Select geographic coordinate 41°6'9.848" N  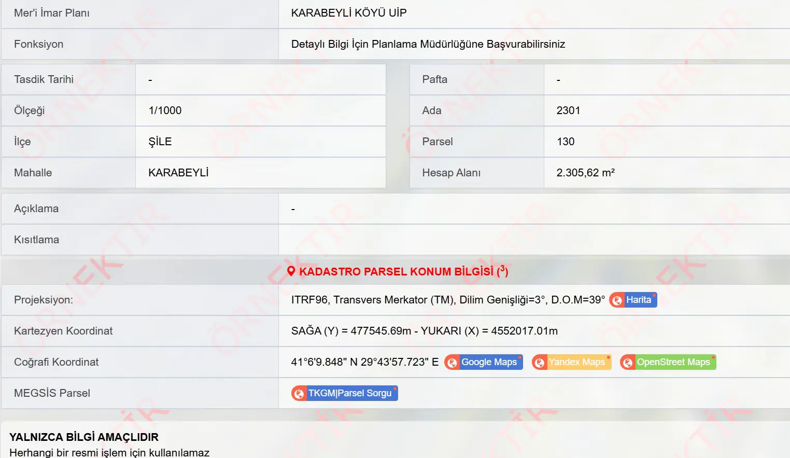tap(365, 362)
